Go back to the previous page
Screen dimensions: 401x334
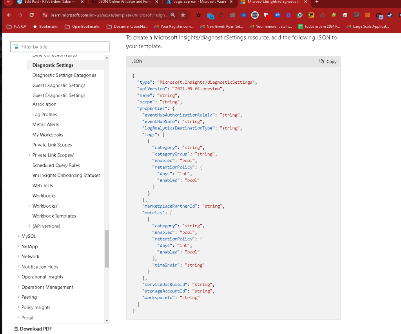coord(9,15)
